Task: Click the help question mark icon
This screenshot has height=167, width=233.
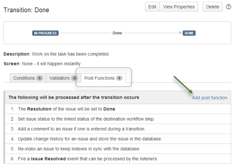Action: coord(229,7)
